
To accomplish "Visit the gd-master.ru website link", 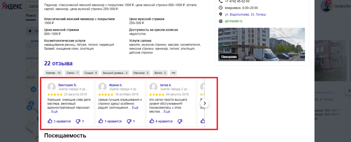I will [233, 21].
